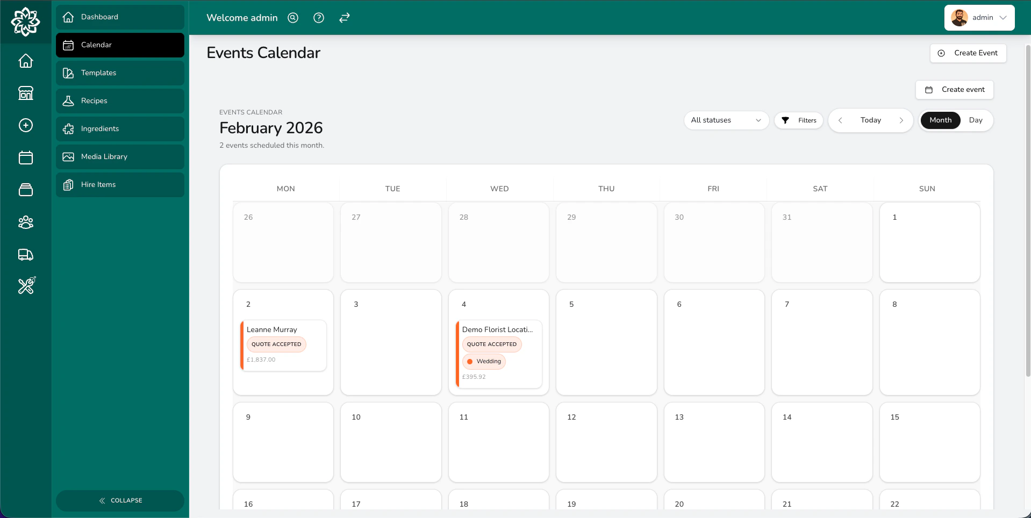Click the plus circle icon in the sidebar
The width and height of the screenshot is (1031, 518).
(25, 125)
